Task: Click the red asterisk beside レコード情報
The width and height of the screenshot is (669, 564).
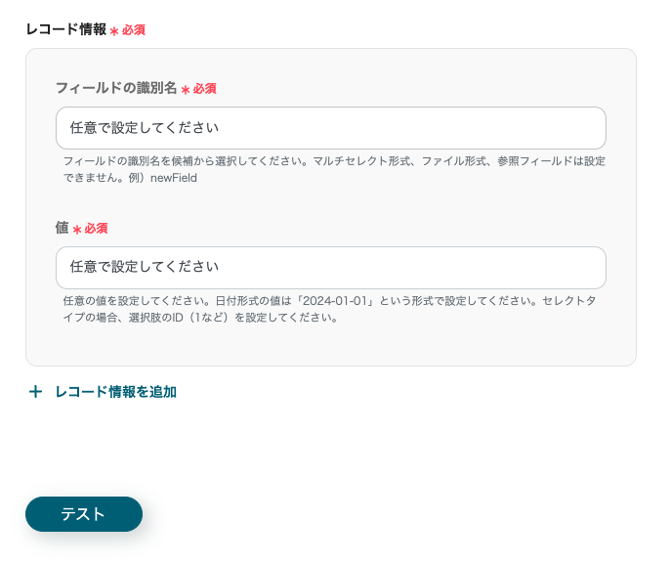Action: (x=114, y=31)
